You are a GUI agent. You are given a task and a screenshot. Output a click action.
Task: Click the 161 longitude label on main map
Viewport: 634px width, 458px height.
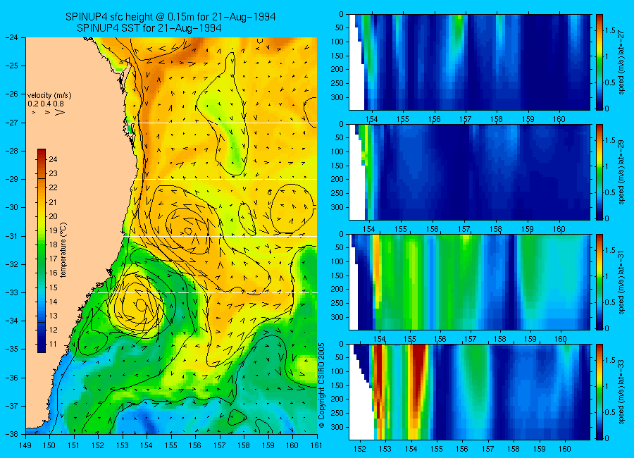316,445
